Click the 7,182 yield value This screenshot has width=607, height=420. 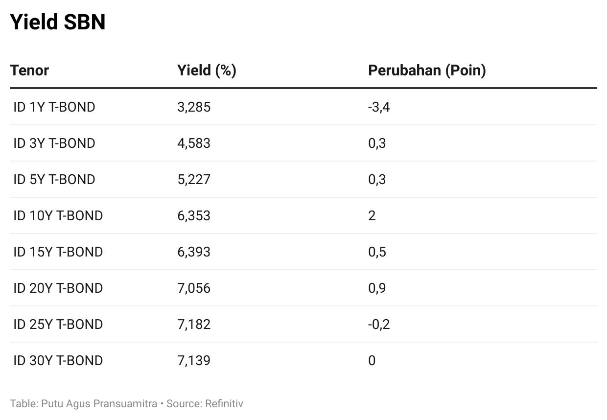(x=194, y=324)
